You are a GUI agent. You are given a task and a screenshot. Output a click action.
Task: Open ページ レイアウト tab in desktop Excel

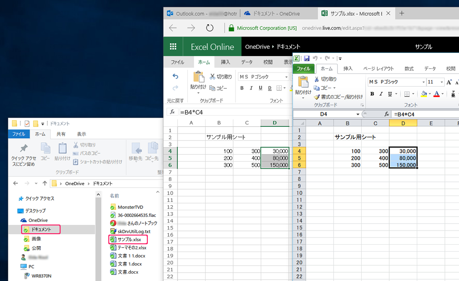click(379, 68)
